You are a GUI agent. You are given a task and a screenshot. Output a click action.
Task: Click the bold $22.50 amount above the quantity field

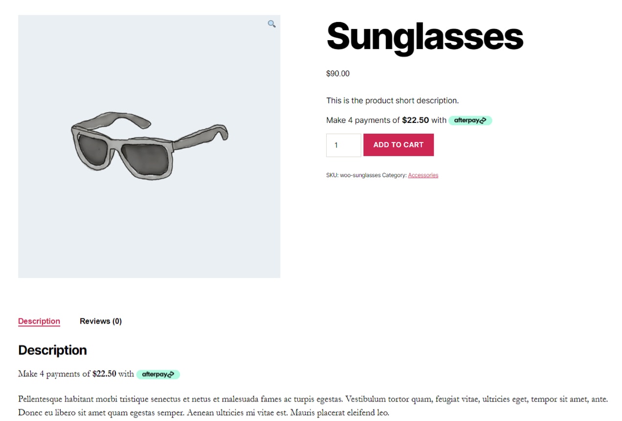pyautogui.click(x=415, y=120)
